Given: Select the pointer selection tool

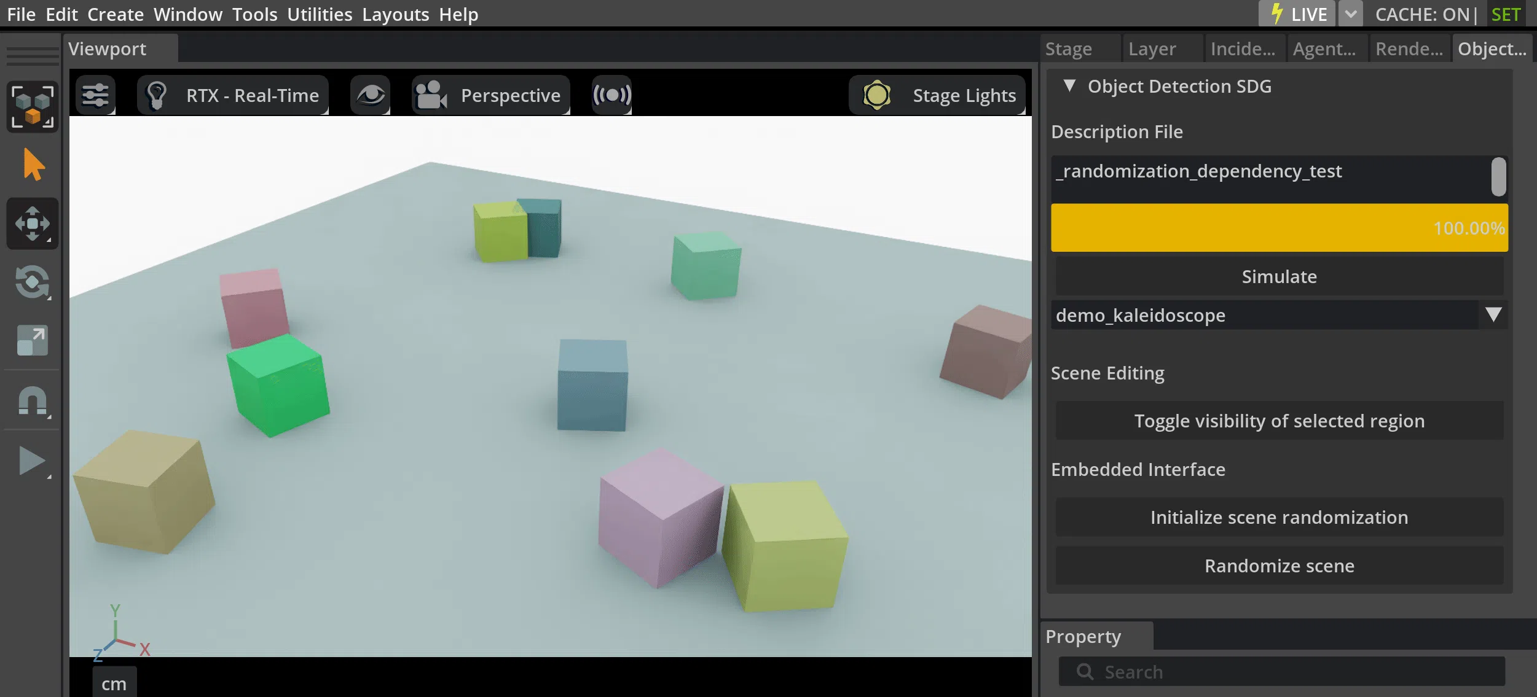Looking at the screenshot, I should tap(31, 163).
